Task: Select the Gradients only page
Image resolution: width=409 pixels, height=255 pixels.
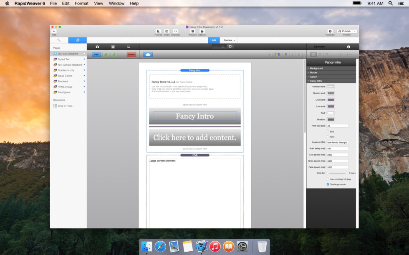Action: pos(68,70)
